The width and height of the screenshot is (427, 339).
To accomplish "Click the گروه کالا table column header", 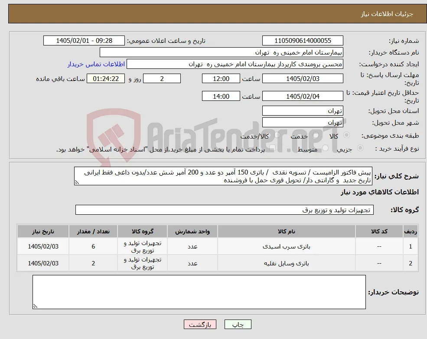I will coord(143,231).
